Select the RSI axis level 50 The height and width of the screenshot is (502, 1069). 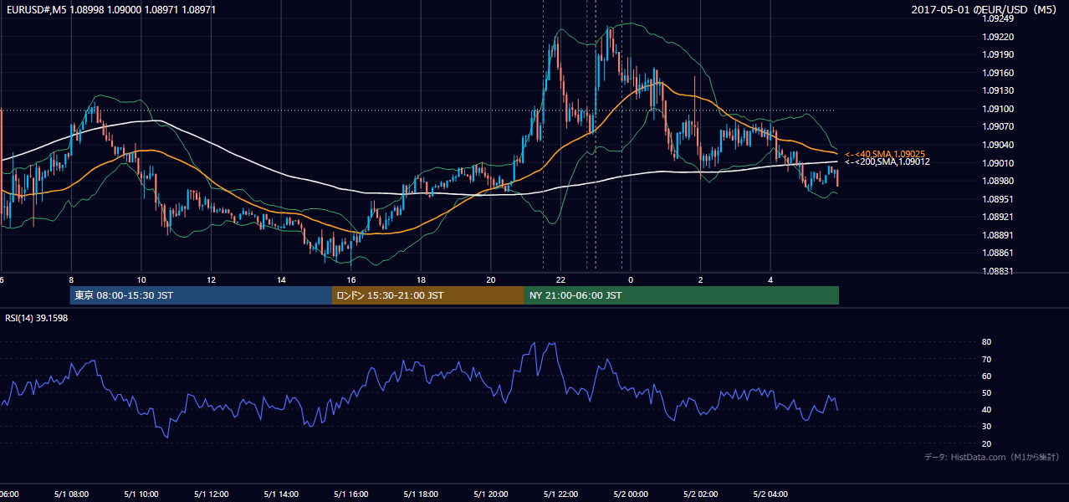[x=987, y=392]
